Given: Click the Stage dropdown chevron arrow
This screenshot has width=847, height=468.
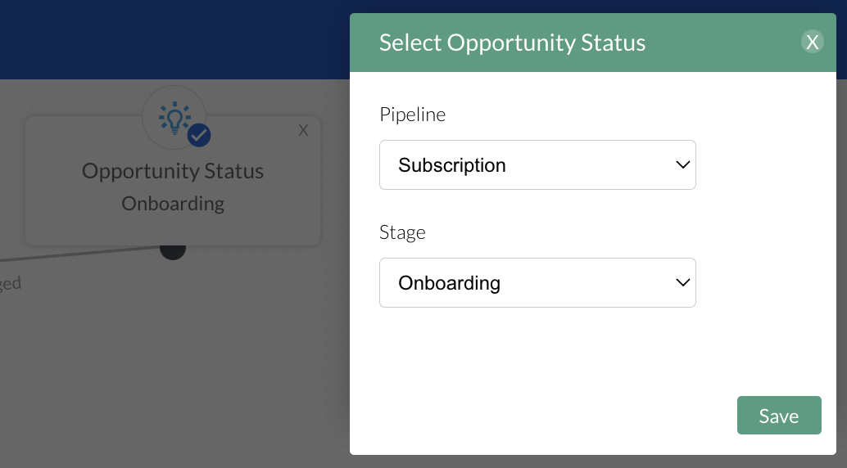Looking at the screenshot, I should (682, 283).
